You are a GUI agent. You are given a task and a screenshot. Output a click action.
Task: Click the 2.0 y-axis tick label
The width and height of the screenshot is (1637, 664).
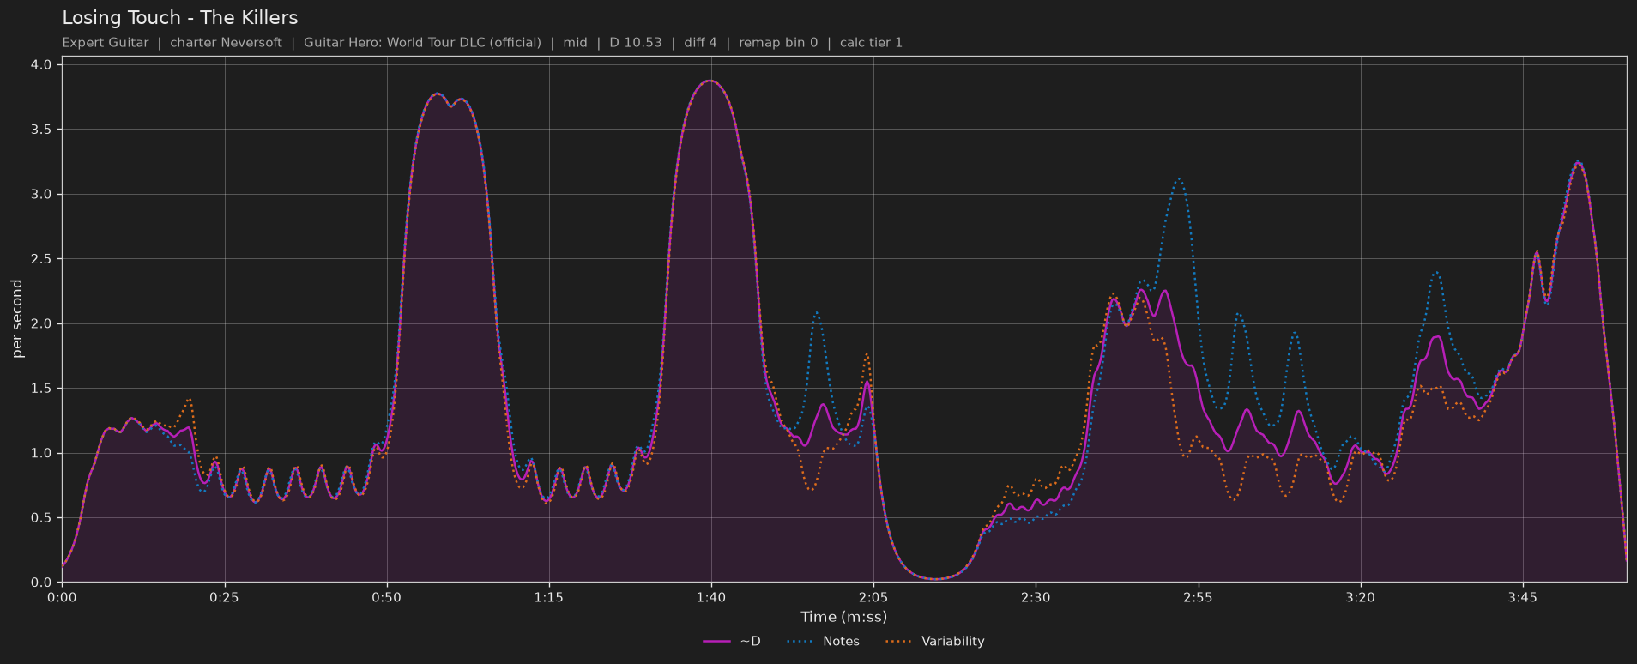(42, 324)
